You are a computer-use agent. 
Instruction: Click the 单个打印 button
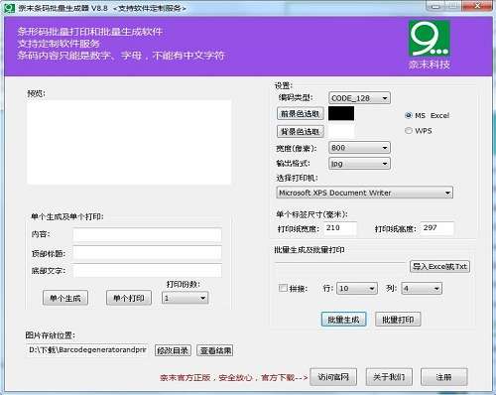pos(129,298)
